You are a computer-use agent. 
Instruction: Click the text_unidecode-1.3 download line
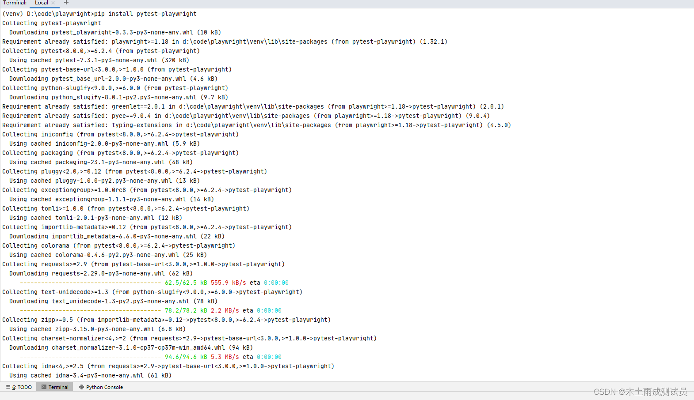[113, 301]
